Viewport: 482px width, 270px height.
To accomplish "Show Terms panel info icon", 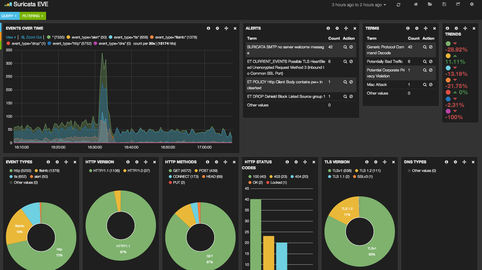I will 408,28.
